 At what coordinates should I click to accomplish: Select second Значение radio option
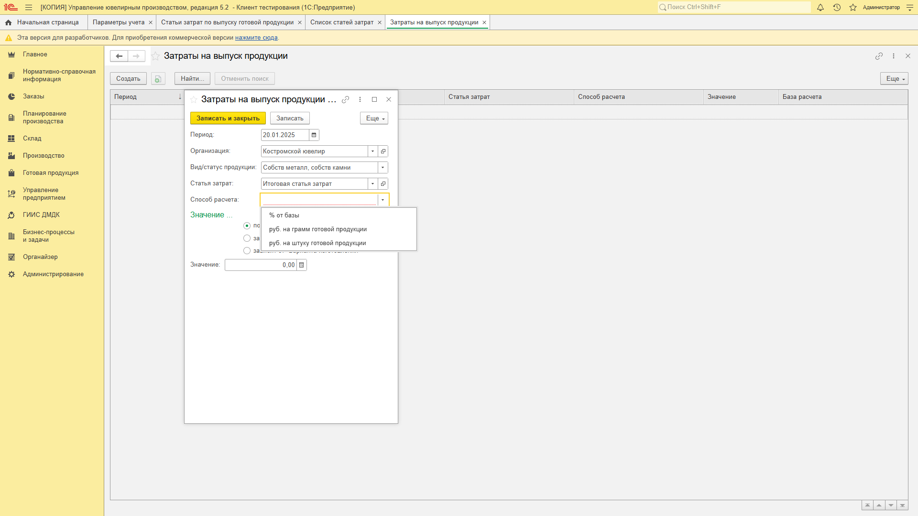(247, 238)
